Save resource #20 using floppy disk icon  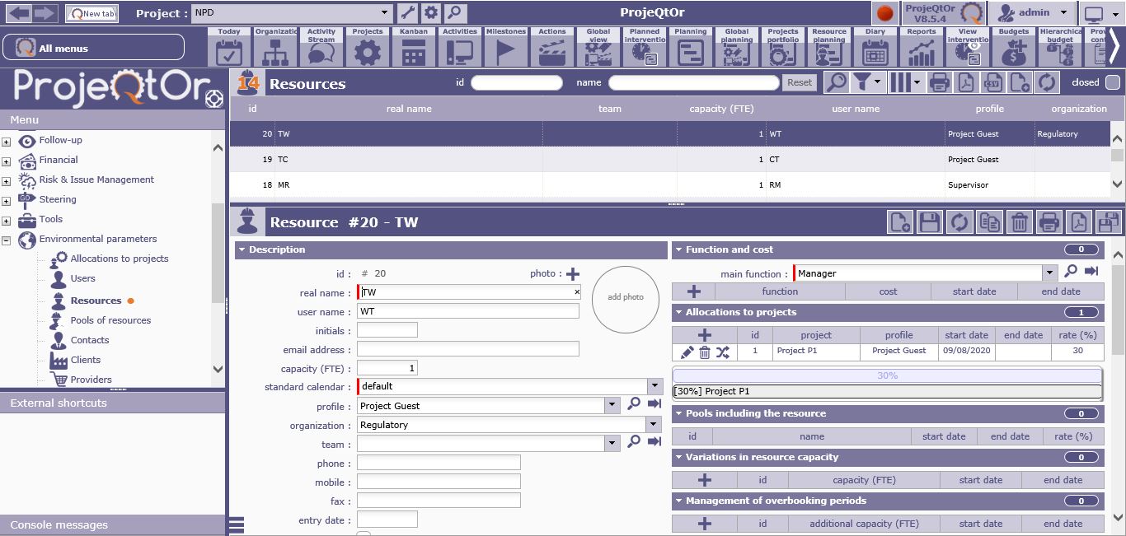click(930, 222)
